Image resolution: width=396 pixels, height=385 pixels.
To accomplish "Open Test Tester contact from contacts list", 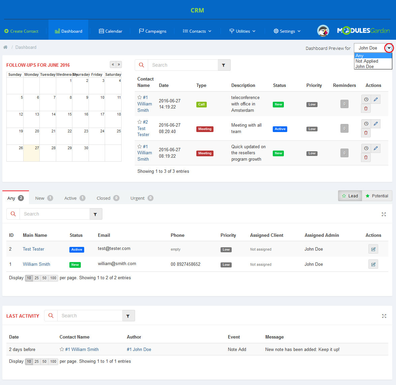I will (x=34, y=249).
